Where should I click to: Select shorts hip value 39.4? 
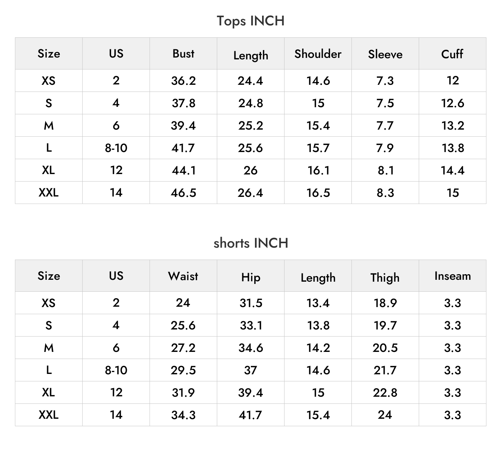click(250, 393)
